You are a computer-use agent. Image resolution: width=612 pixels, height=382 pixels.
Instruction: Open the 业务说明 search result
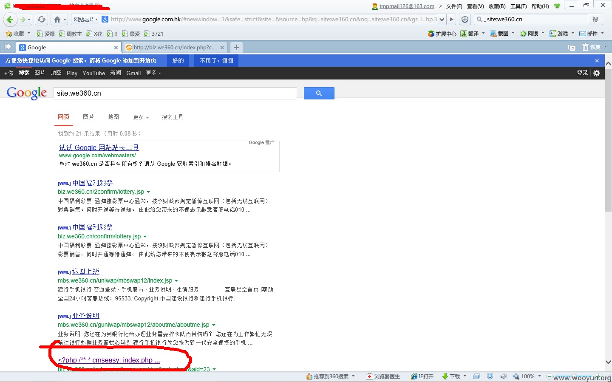[86, 316]
